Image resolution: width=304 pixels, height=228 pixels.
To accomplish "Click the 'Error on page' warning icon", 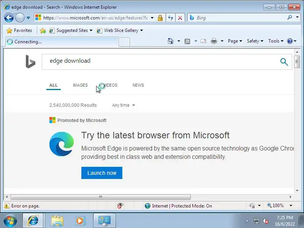I will [x=7, y=206].
